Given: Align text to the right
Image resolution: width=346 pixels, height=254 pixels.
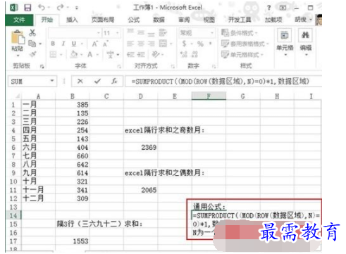Looking at the screenshot, I should click(151, 44).
